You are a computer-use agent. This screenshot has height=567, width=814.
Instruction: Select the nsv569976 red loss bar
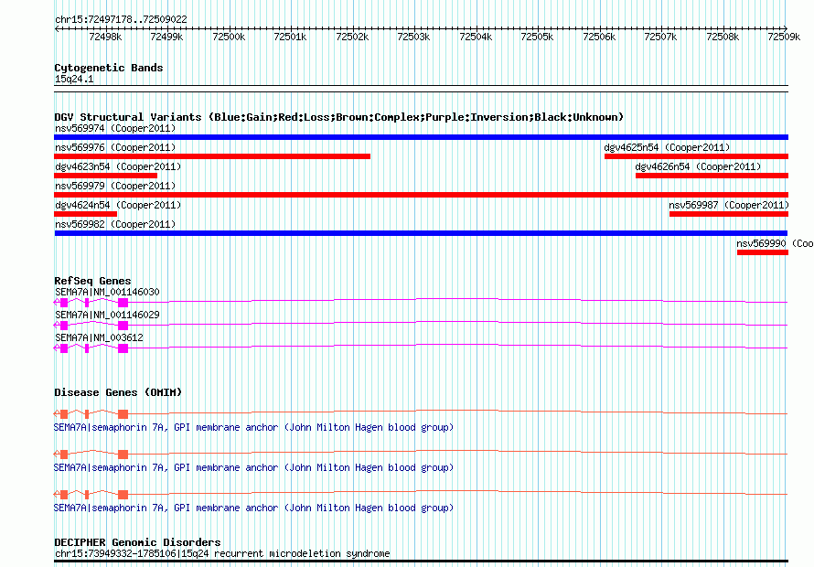pyautogui.click(x=212, y=156)
